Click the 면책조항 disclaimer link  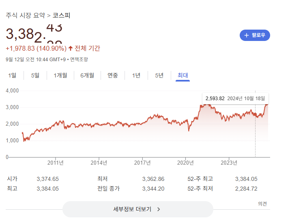[79, 59]
